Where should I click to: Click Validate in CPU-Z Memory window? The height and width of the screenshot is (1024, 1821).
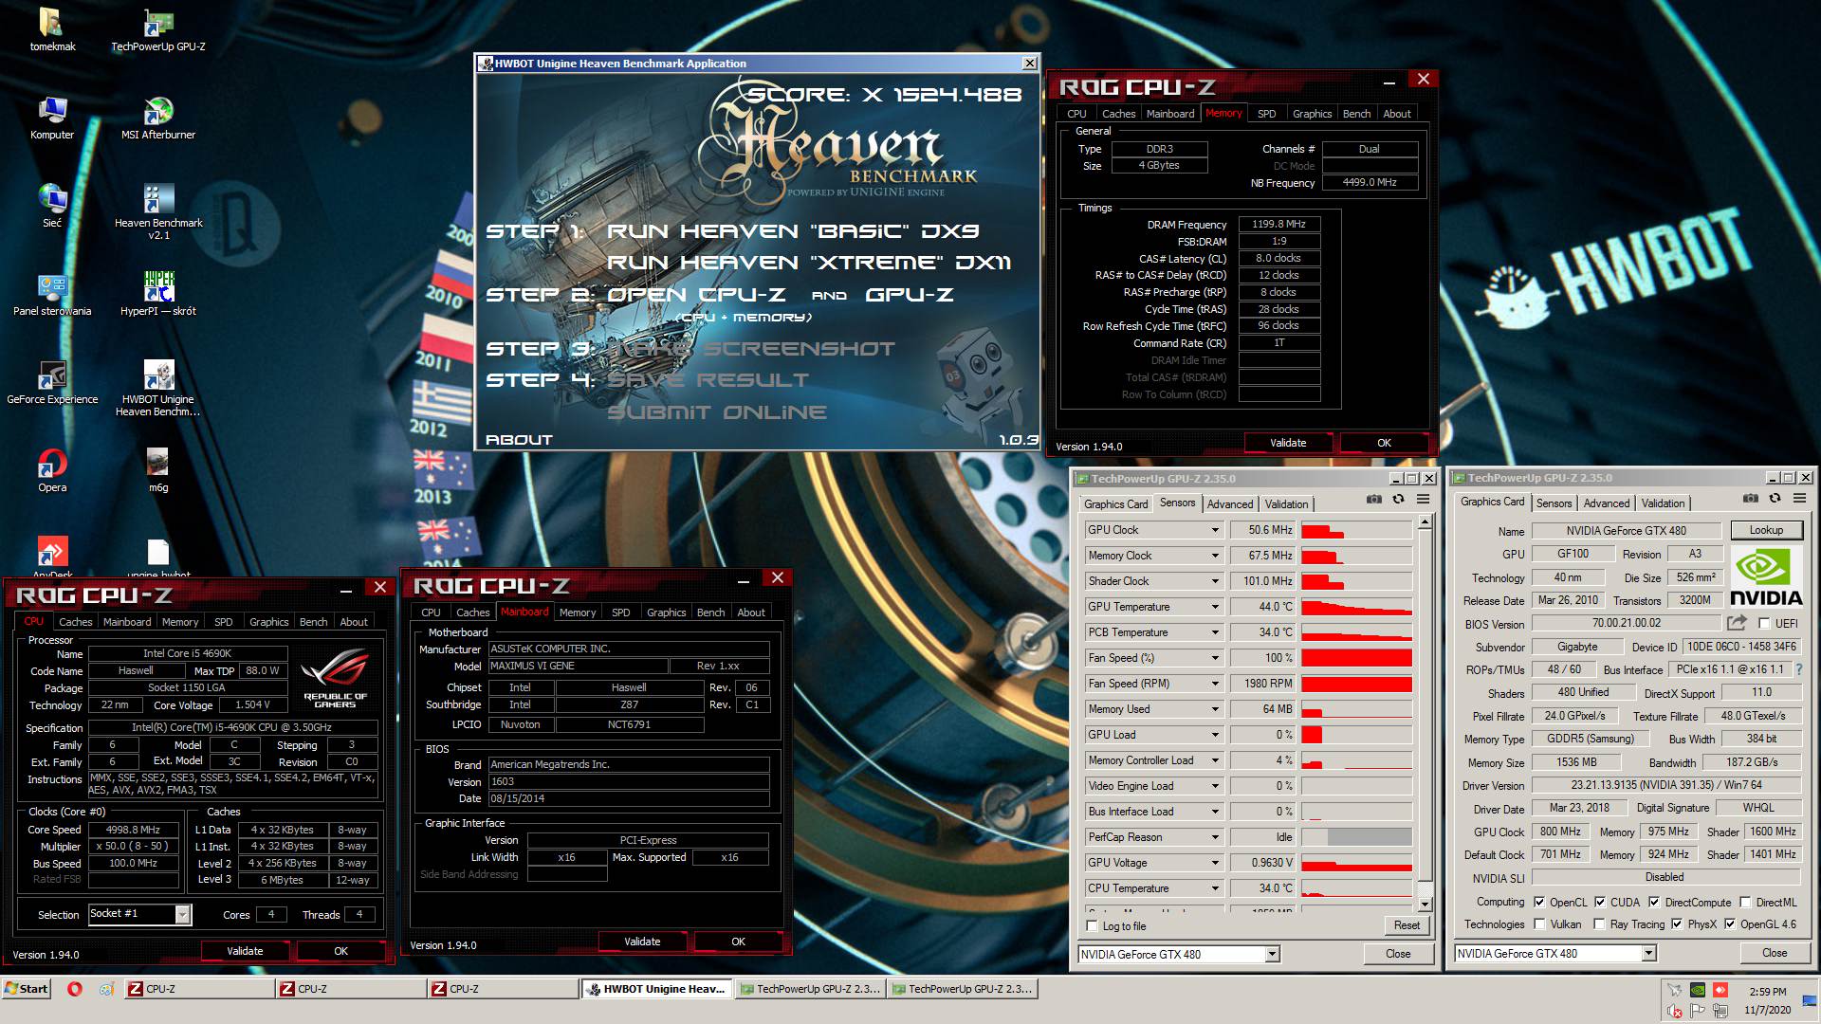click(1288, 443)
